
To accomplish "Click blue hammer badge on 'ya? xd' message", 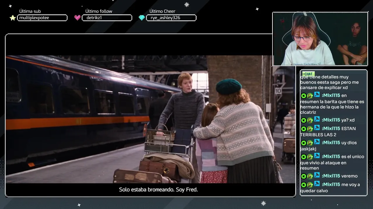I will click(x=317, y=119).
